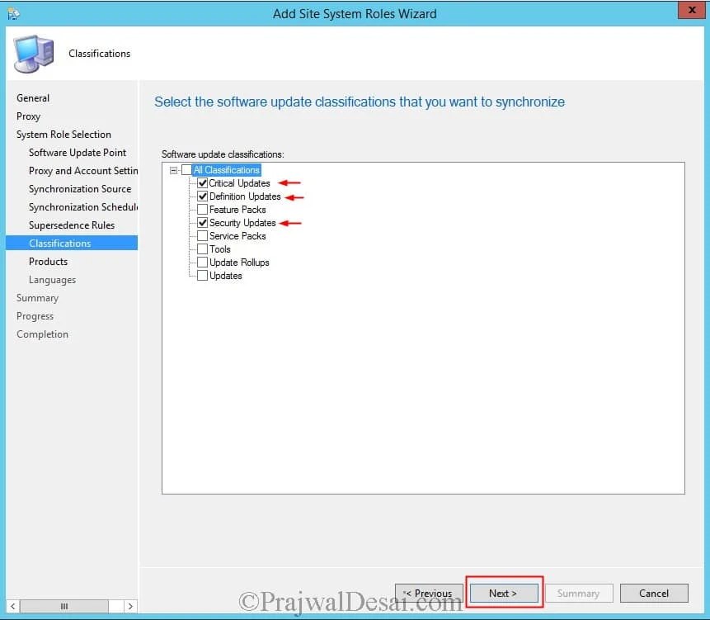710x620 pixels.
Task: Enable the Tools checkbox
Action: pos(202,248)
